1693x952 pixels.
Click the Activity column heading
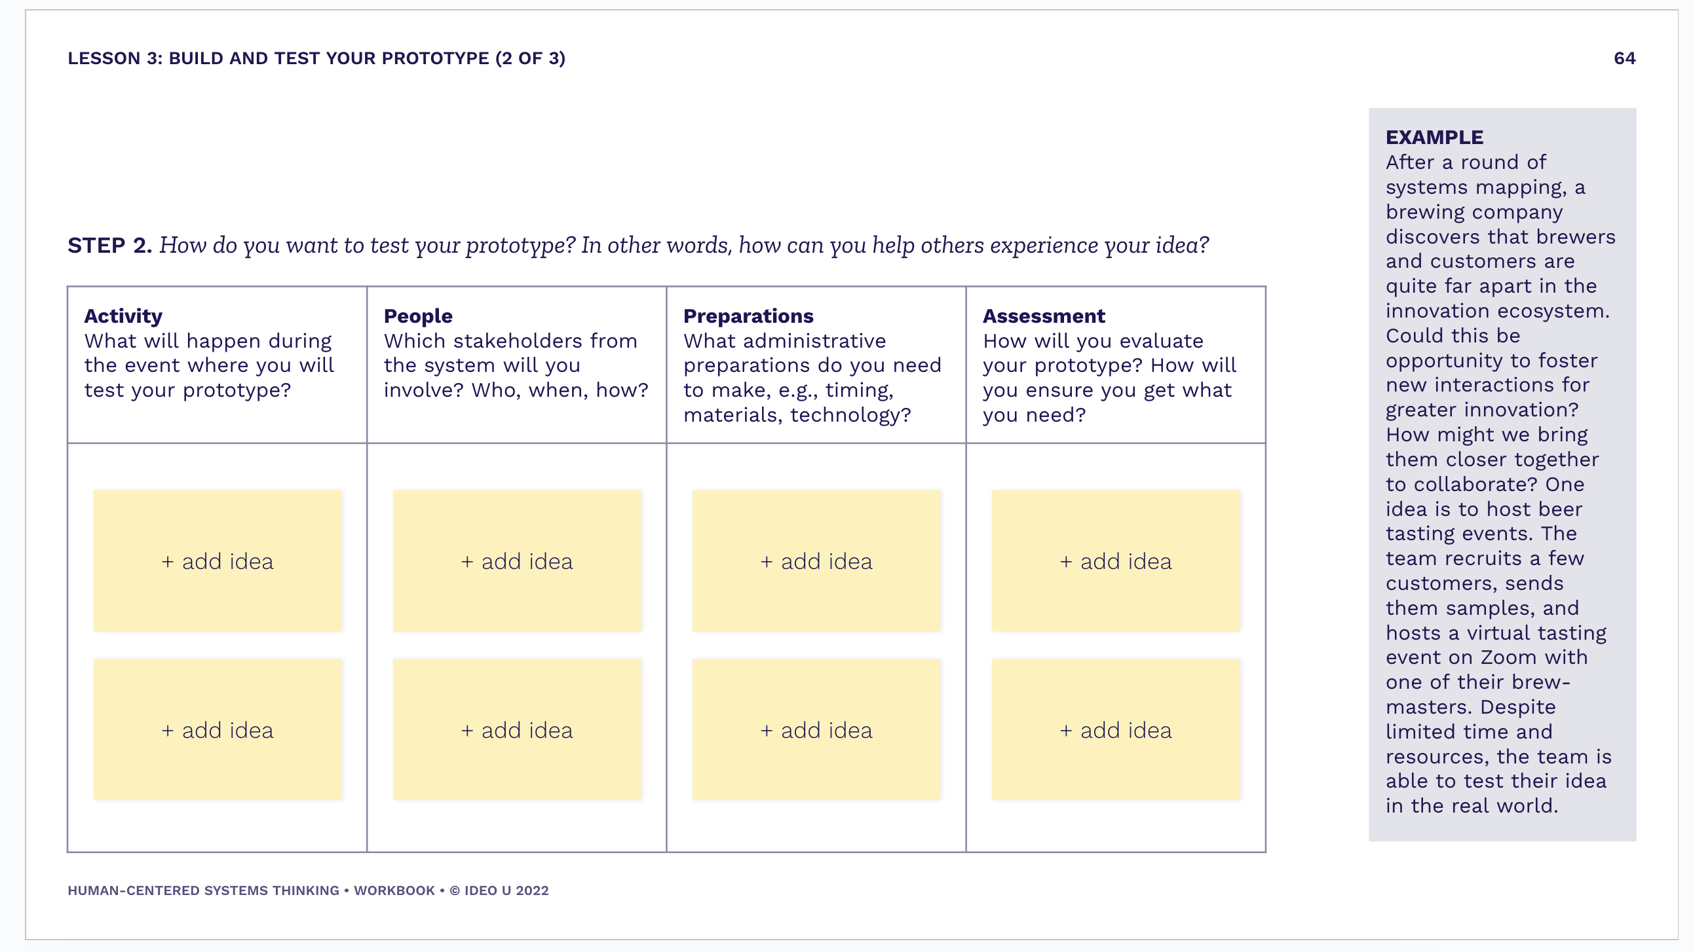coord(123,316)
